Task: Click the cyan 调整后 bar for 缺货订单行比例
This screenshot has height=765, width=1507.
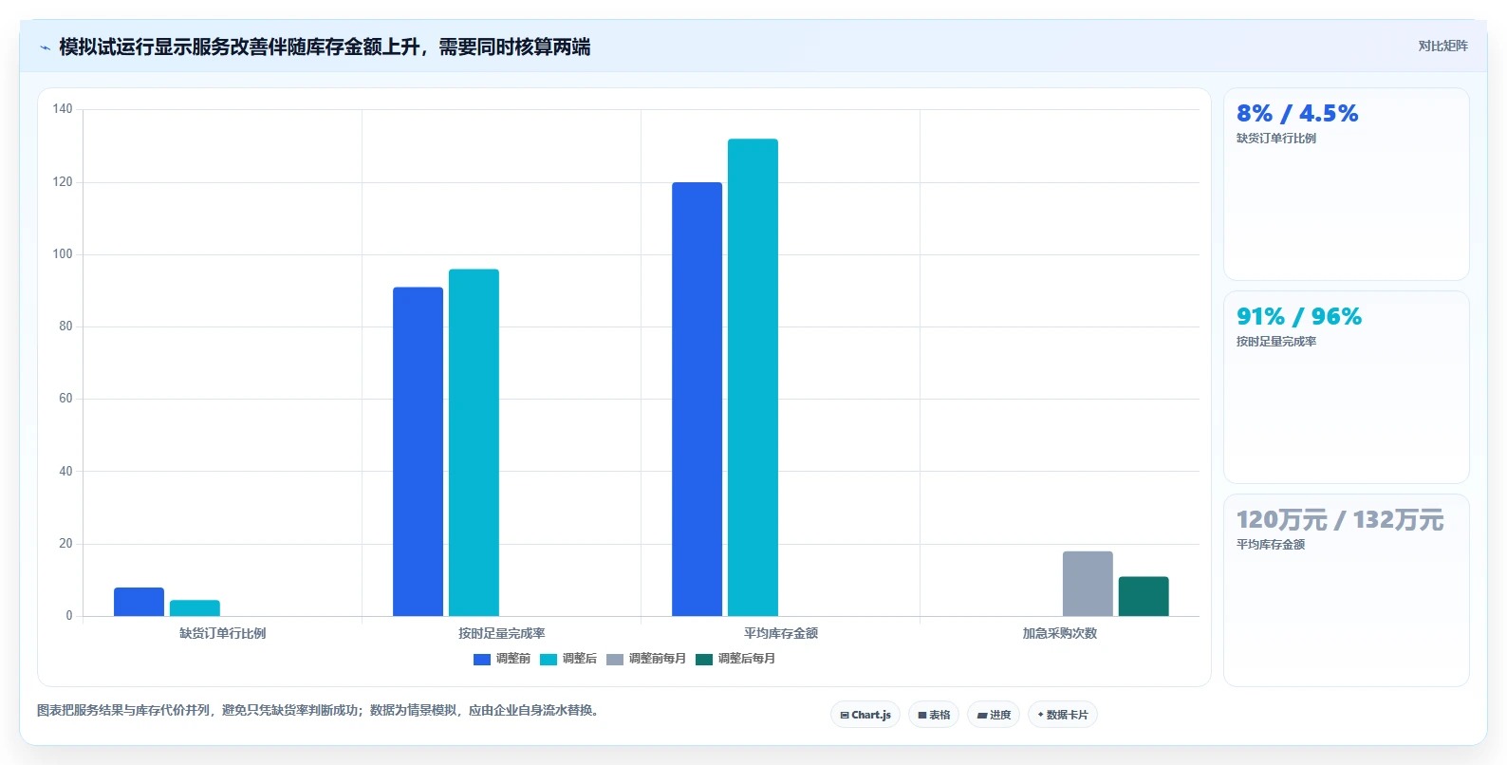Action: click(195, 608)
